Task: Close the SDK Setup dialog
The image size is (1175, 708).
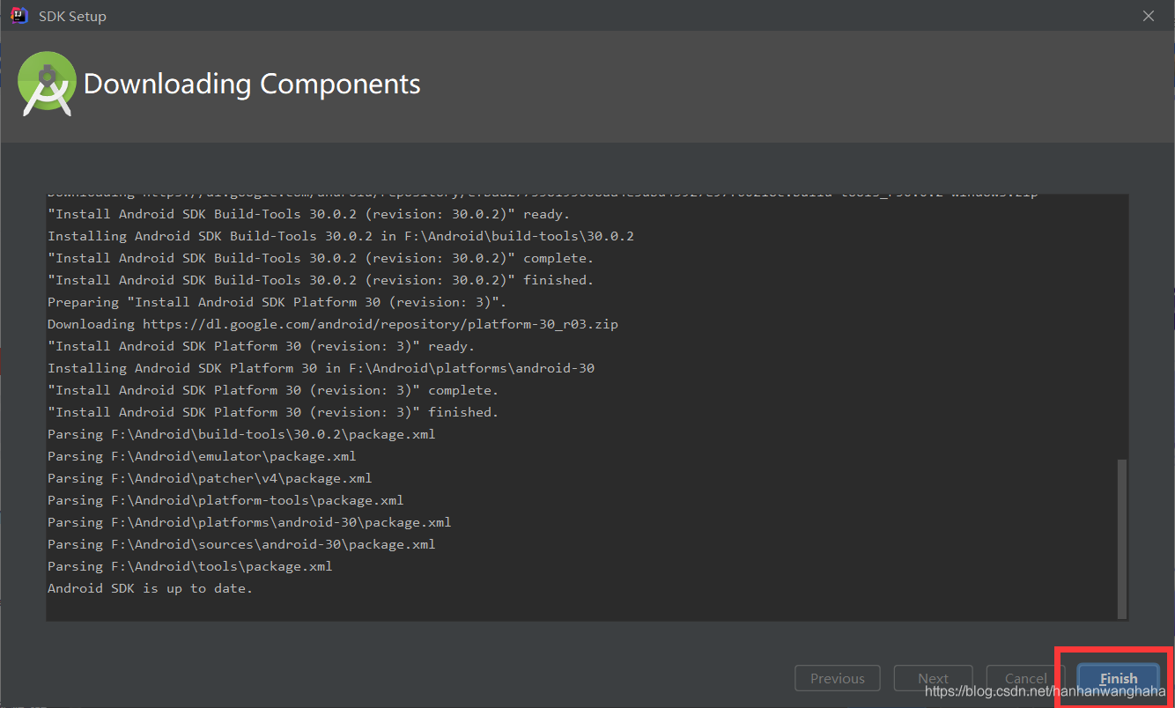Action: pos(1148,15)
